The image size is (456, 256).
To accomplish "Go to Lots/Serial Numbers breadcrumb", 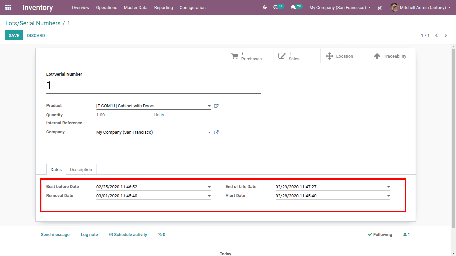I will (x=33, y=23).
